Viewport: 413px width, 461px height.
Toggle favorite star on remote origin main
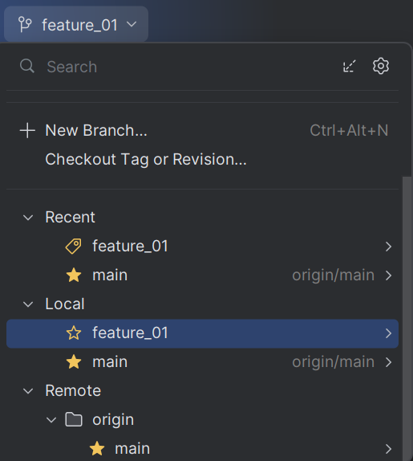(97, 449)
